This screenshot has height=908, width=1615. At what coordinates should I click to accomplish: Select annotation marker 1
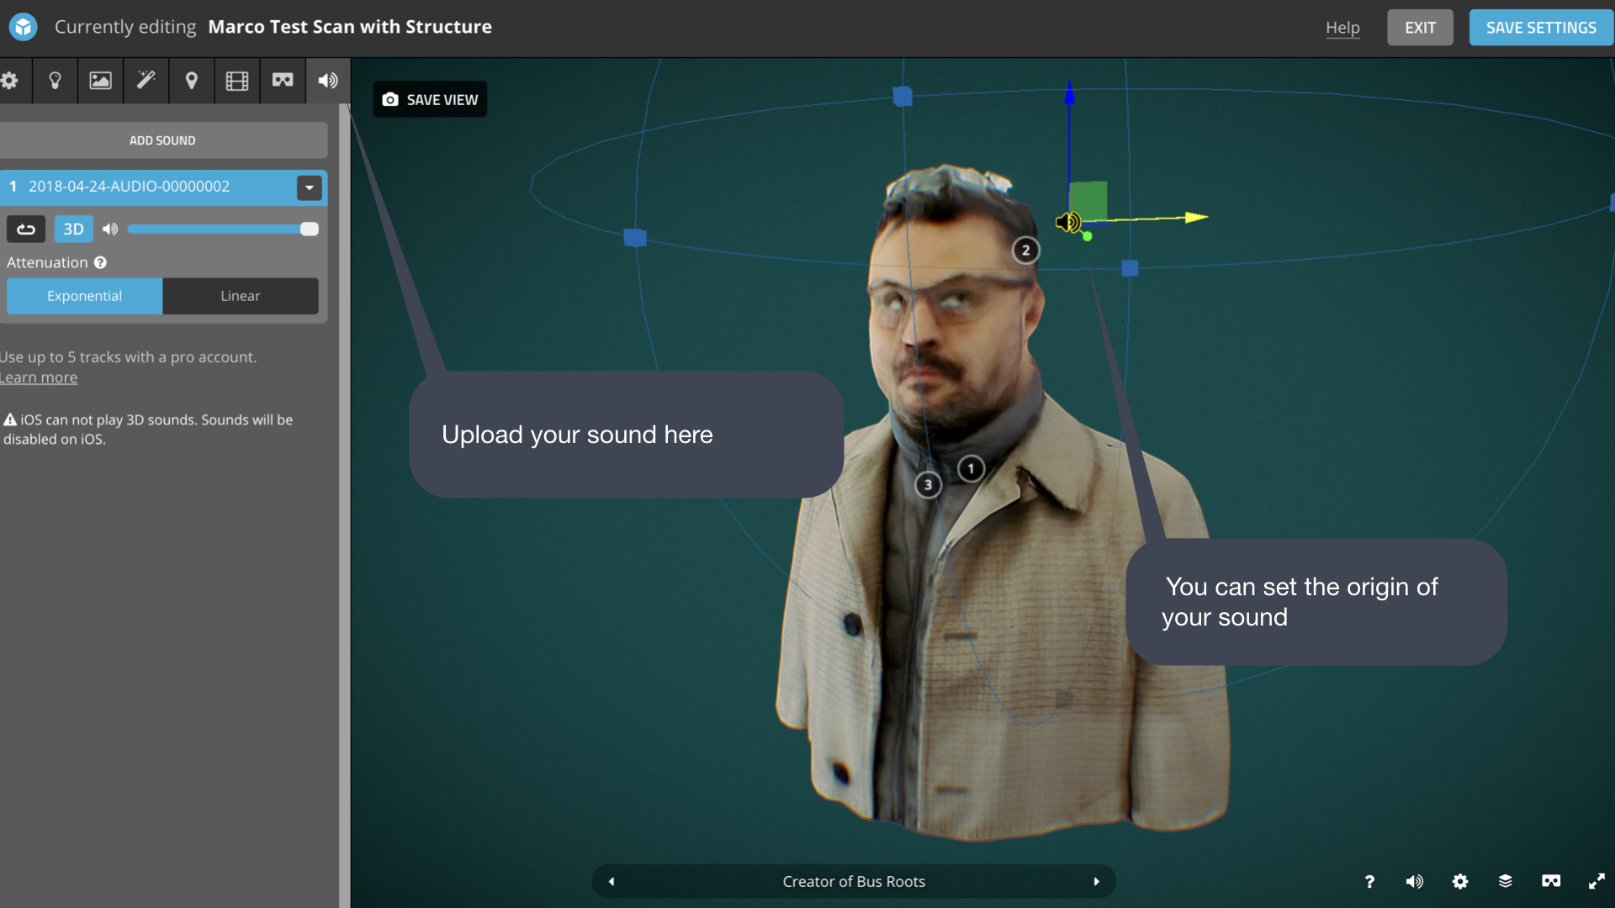pos(971,468)
